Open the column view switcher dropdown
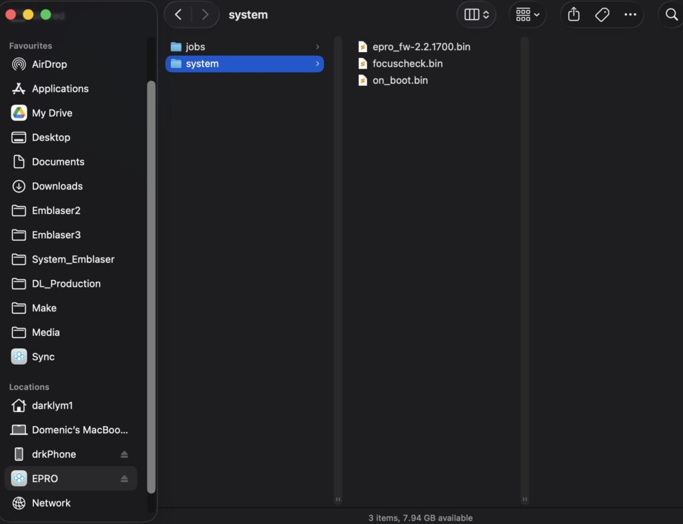 [x=476, y=15]
